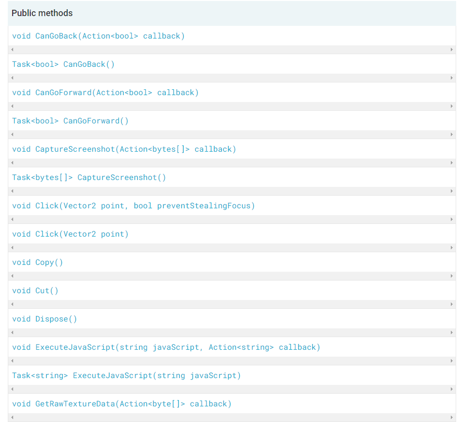
Task: Click right scroll arrow under void Copy()
Action: pos(451,276)
